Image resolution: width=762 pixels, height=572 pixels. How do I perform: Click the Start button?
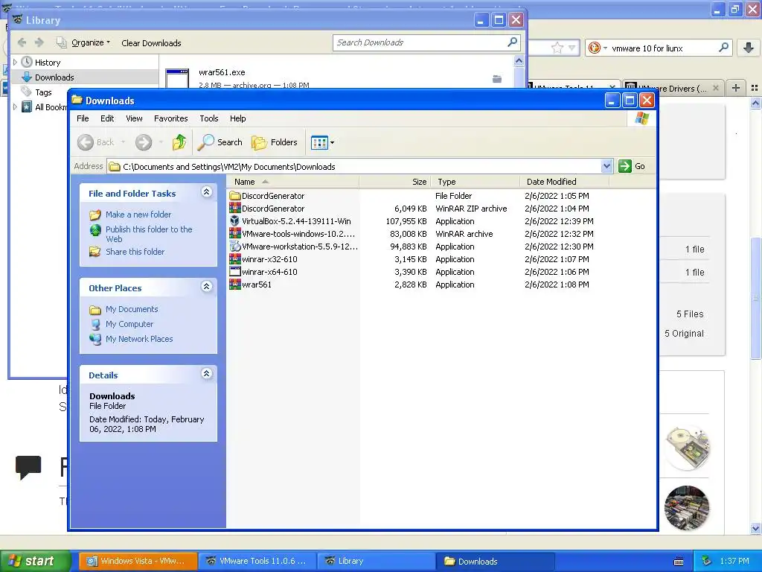(x=36, y=561)
